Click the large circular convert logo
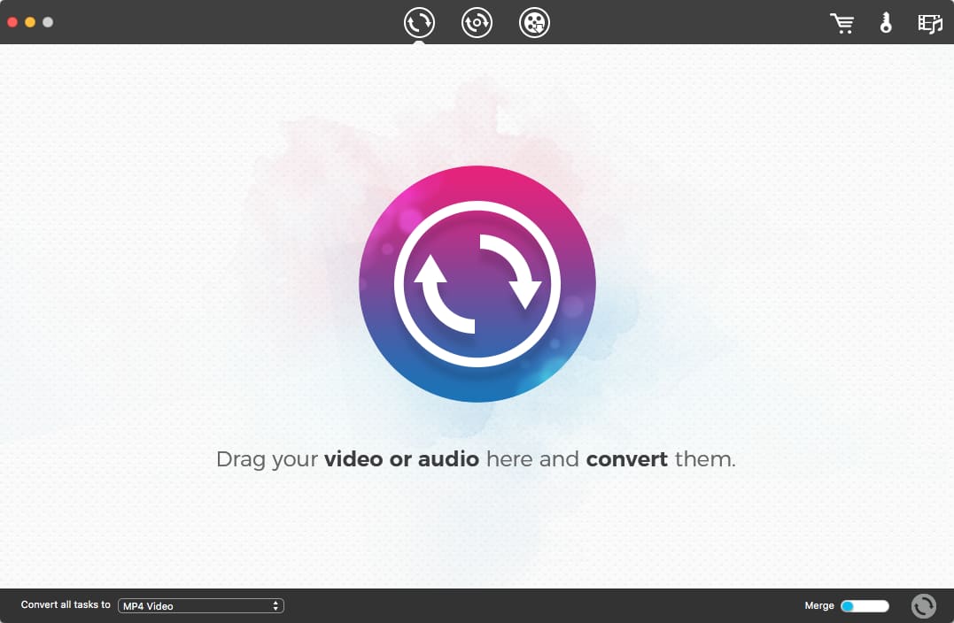The height and width of the screenshot is (623, 954). 477,284
